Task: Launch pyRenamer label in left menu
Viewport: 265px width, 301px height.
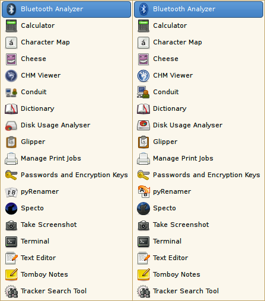Action: [40, 192]
